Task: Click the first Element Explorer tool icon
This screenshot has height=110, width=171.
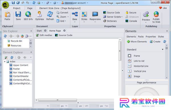Action: click(6, 57)
